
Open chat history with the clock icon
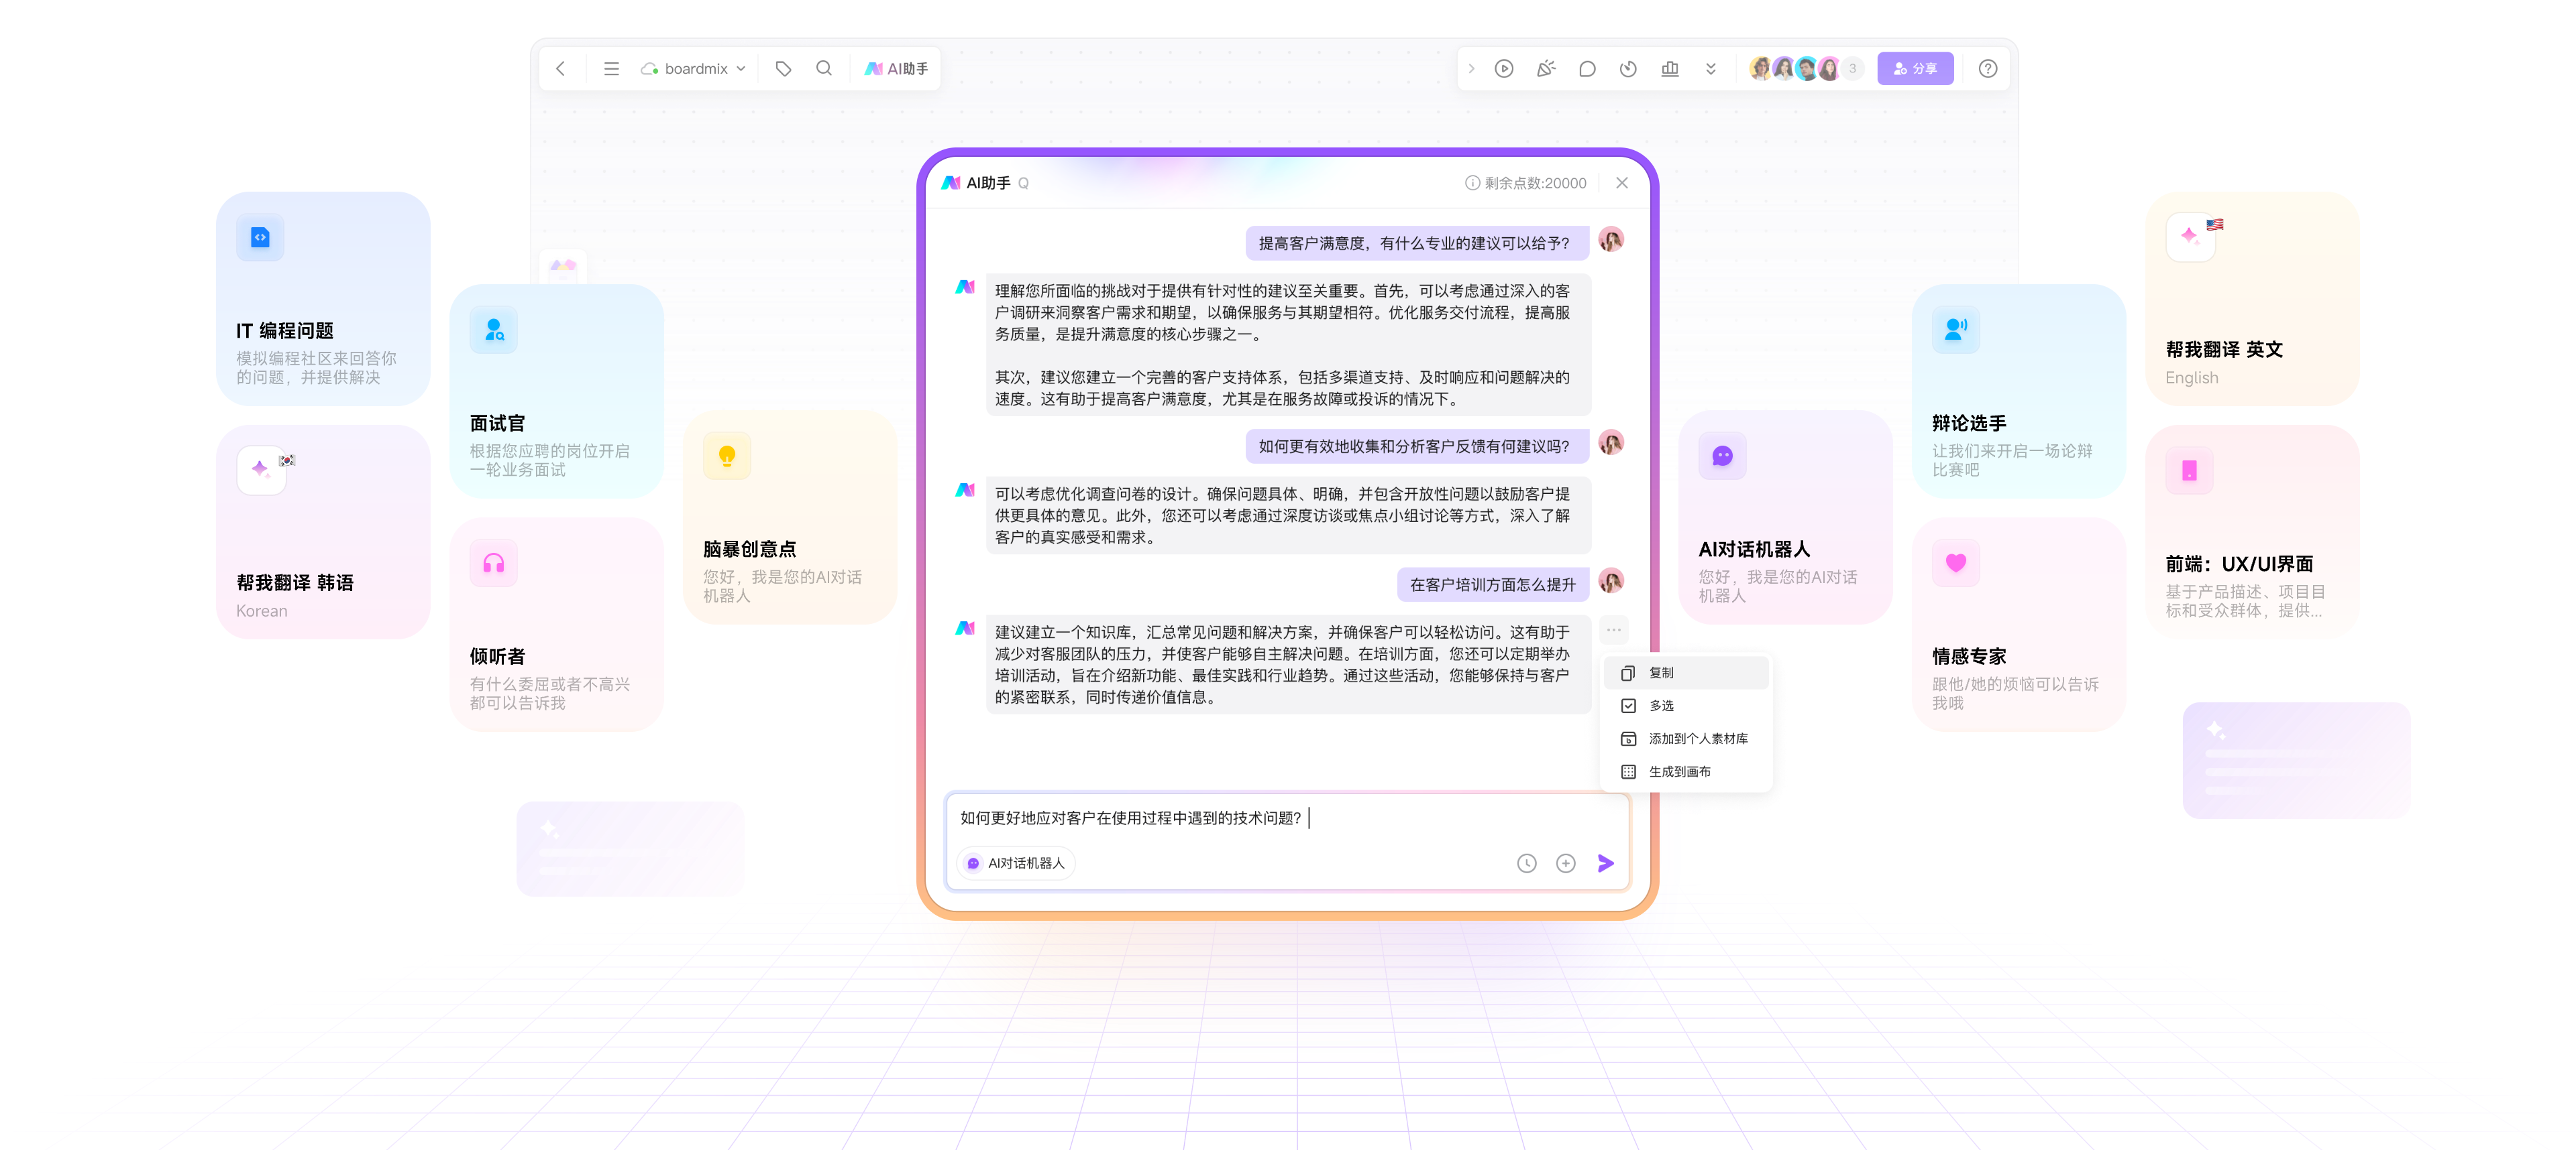click(1527, 862)
